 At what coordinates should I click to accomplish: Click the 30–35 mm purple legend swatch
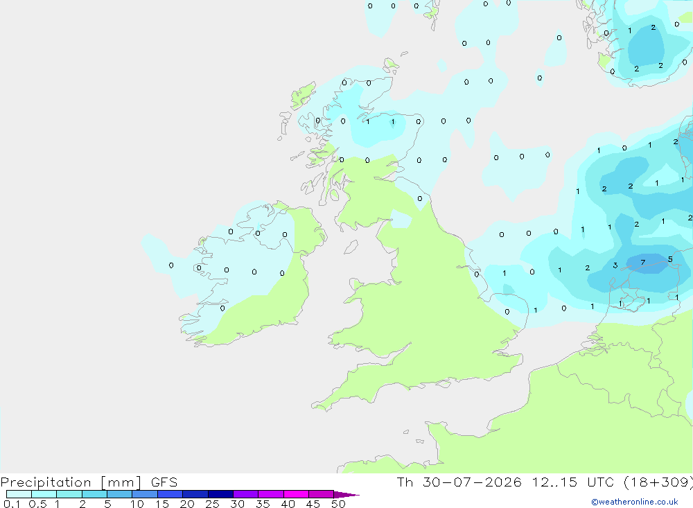(x=246, y=494)
